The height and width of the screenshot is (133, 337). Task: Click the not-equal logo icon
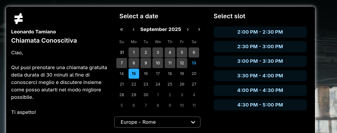click(x=18, y=19)
